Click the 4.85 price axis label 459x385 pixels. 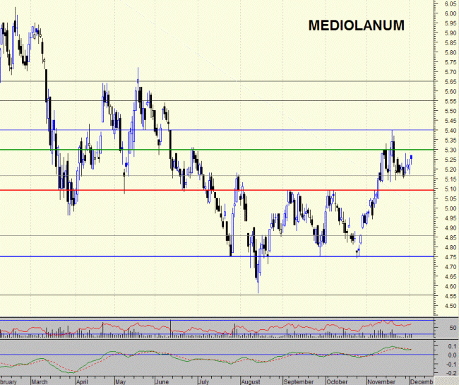[451, 238]
